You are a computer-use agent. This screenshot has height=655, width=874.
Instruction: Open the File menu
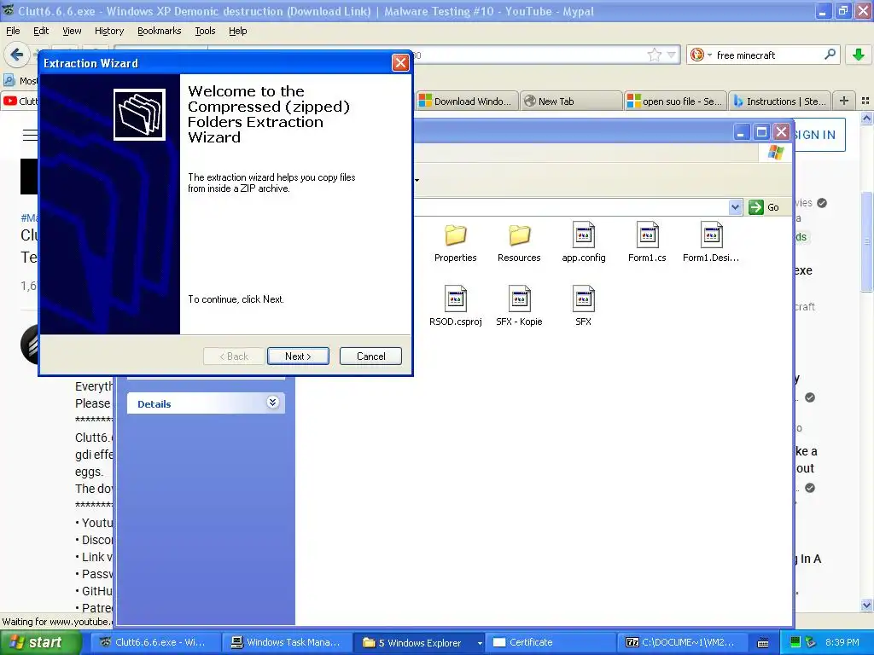tap(13, 31)
